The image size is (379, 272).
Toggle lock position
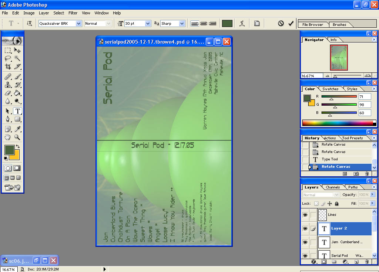point(330,204)
